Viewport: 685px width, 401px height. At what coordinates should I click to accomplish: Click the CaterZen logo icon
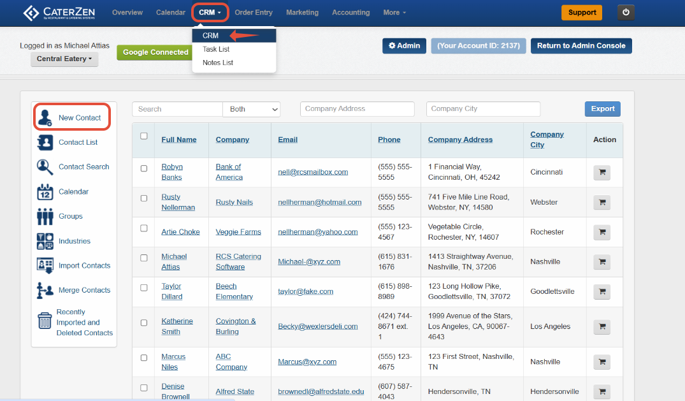31,13
